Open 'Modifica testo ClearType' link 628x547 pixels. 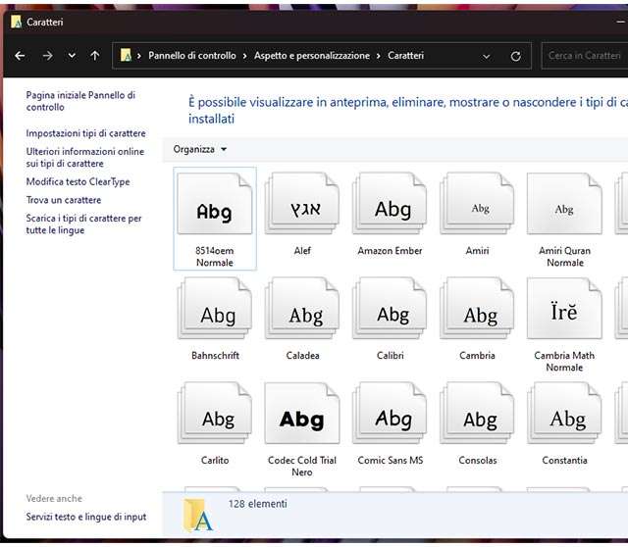pos(78,181)
